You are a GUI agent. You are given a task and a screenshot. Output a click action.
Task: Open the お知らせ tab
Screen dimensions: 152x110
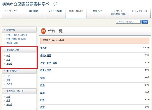tap(97, 11)
